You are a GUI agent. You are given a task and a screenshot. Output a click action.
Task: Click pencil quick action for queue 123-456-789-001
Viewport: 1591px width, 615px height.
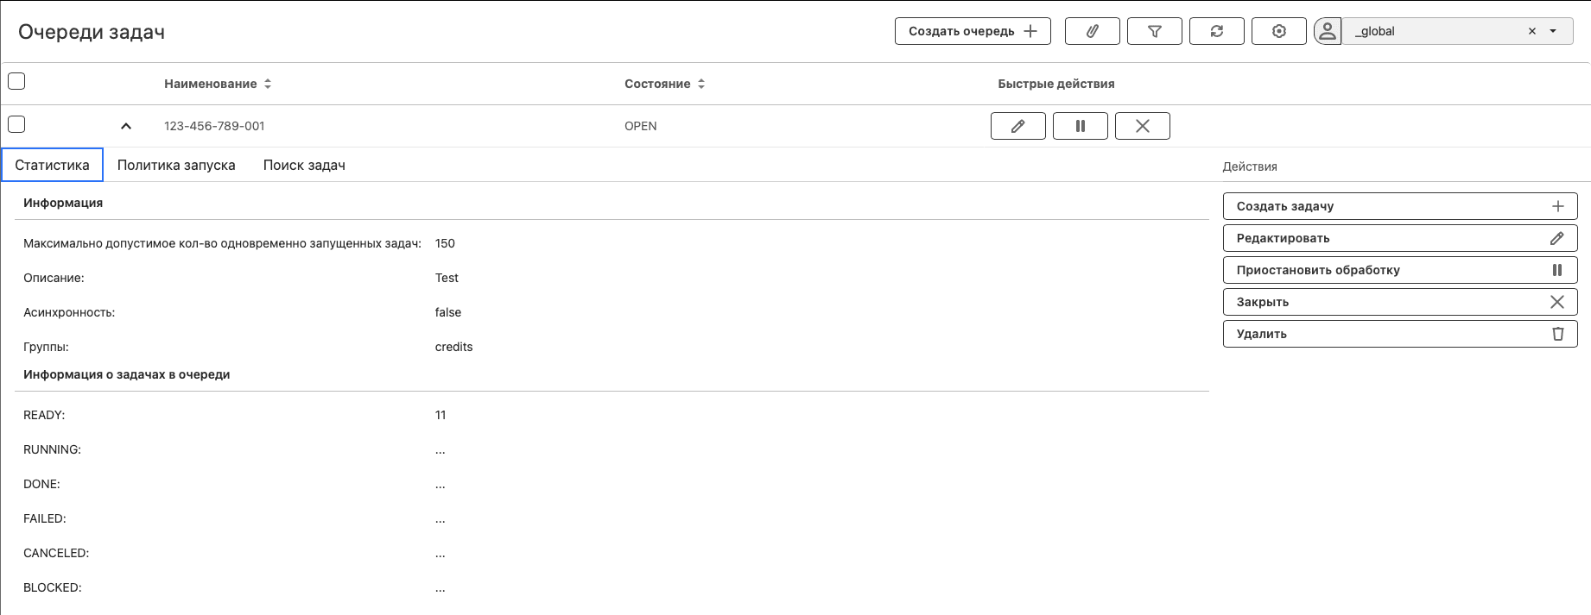tap(1017, 126)
